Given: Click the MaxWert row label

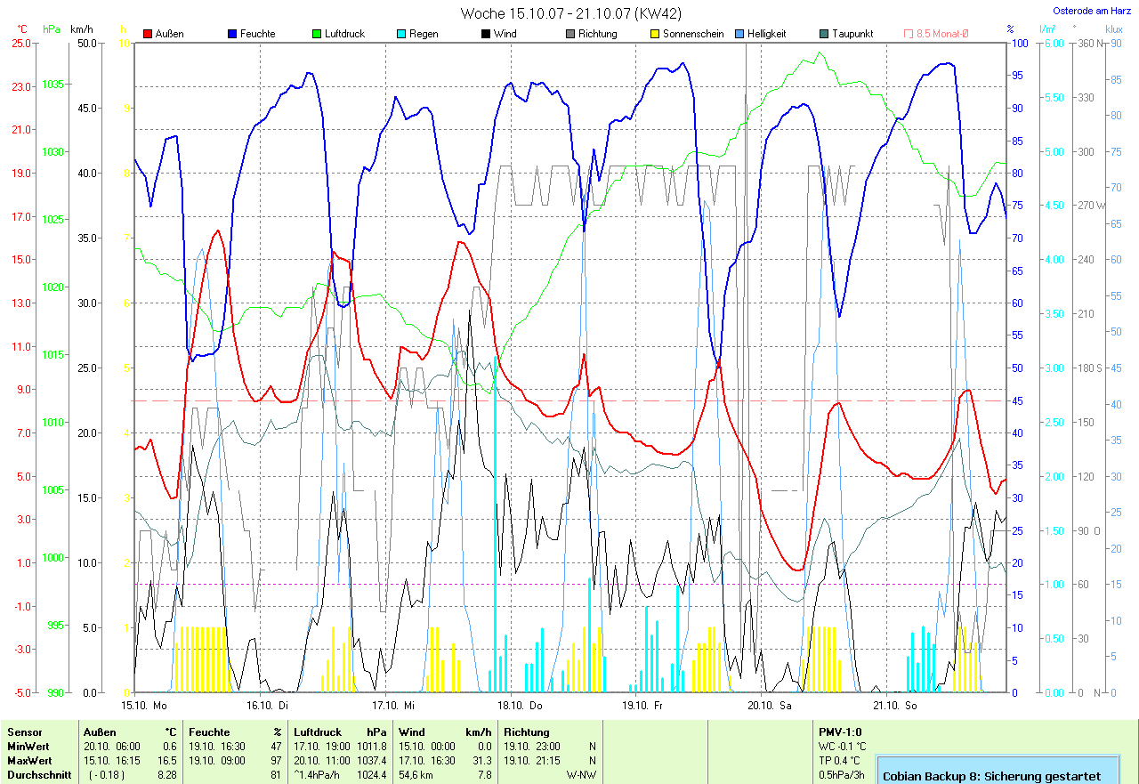Looking at the screenshot, I should 29,761.
